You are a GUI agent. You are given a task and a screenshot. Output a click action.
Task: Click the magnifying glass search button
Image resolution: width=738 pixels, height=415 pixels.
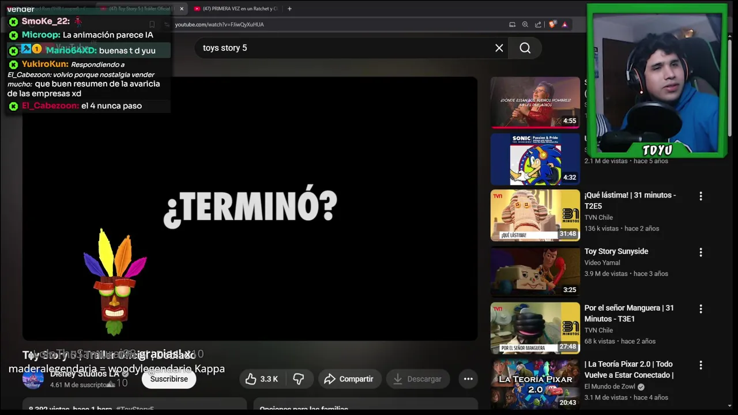(525, 48)
